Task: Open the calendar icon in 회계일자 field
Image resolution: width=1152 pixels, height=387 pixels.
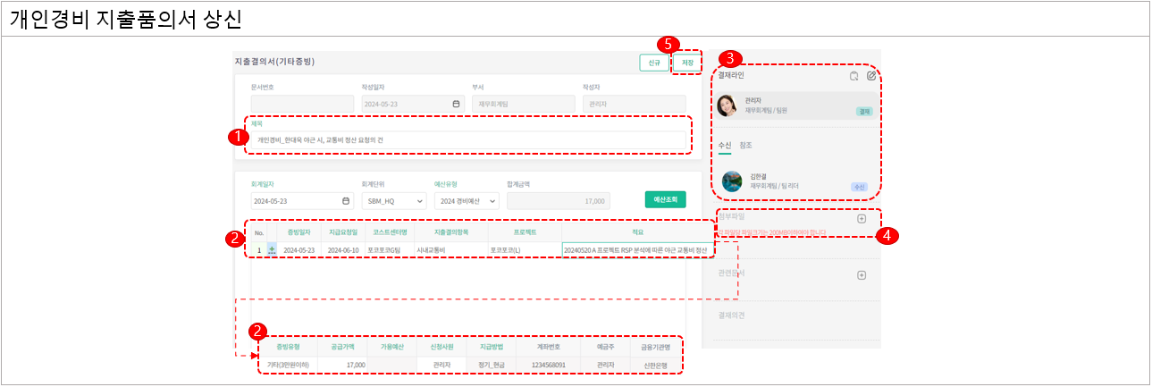Action: 347,200
